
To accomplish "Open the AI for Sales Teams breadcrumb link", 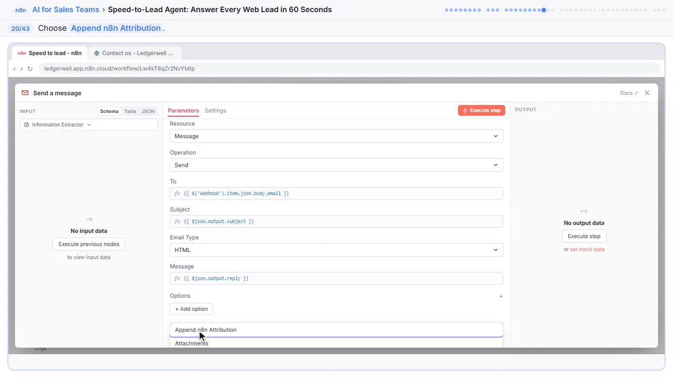I will pos(66,9).
